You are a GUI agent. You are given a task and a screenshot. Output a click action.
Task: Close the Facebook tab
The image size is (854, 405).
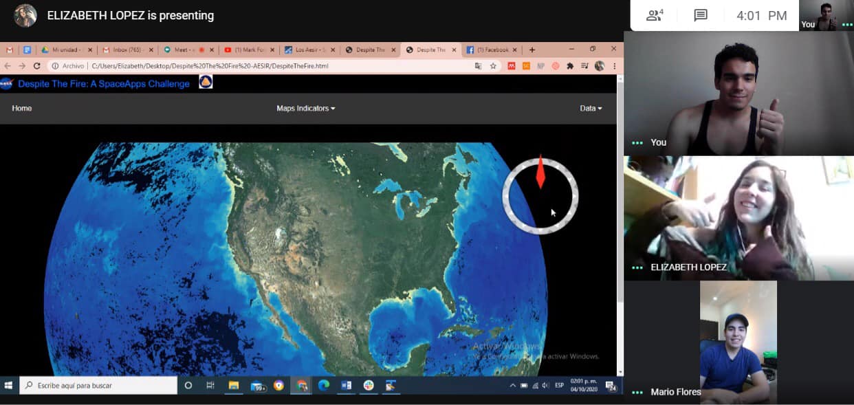point(514,50)
